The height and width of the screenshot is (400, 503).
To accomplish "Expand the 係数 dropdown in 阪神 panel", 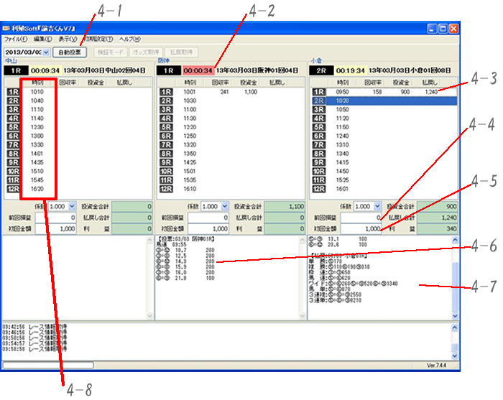I will click(223, 205).
